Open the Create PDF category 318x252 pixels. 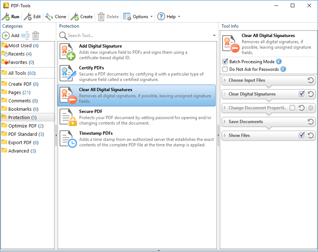click(x=28, y=84)
